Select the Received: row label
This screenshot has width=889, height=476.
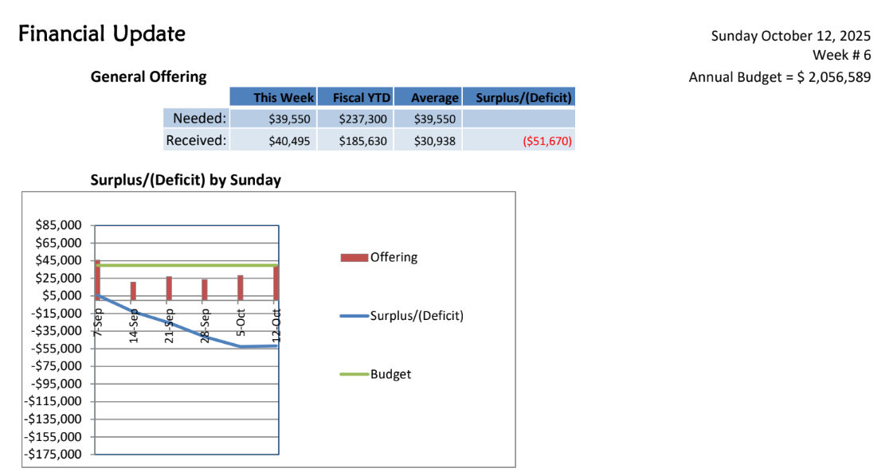click(196, 141)
